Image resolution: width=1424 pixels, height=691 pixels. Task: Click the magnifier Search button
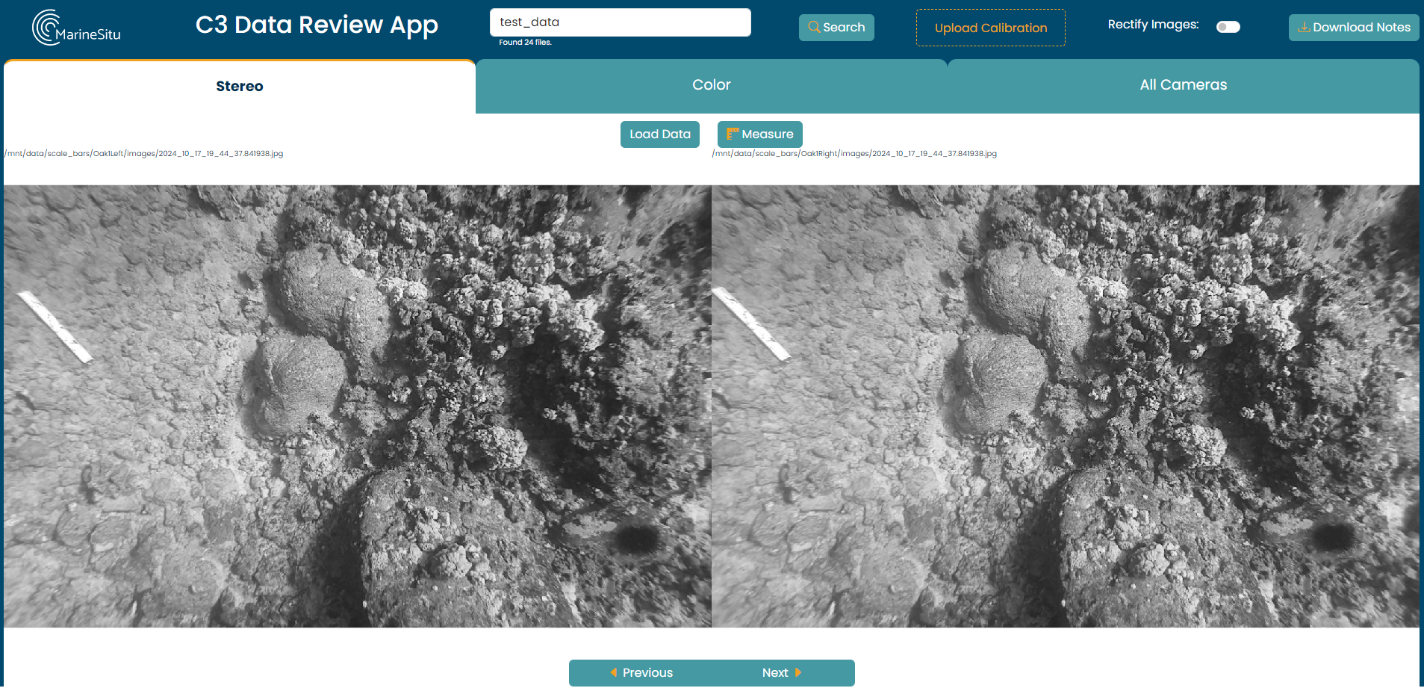[x=836, y=28]
